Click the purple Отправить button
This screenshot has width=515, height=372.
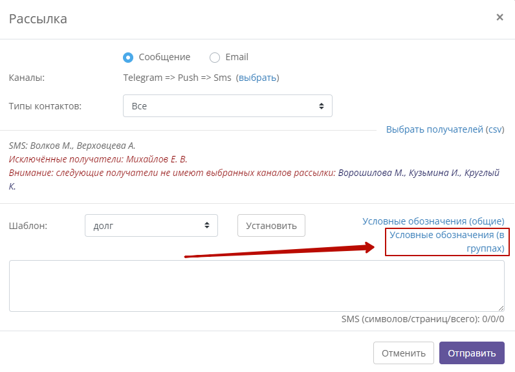coord(472,353)
